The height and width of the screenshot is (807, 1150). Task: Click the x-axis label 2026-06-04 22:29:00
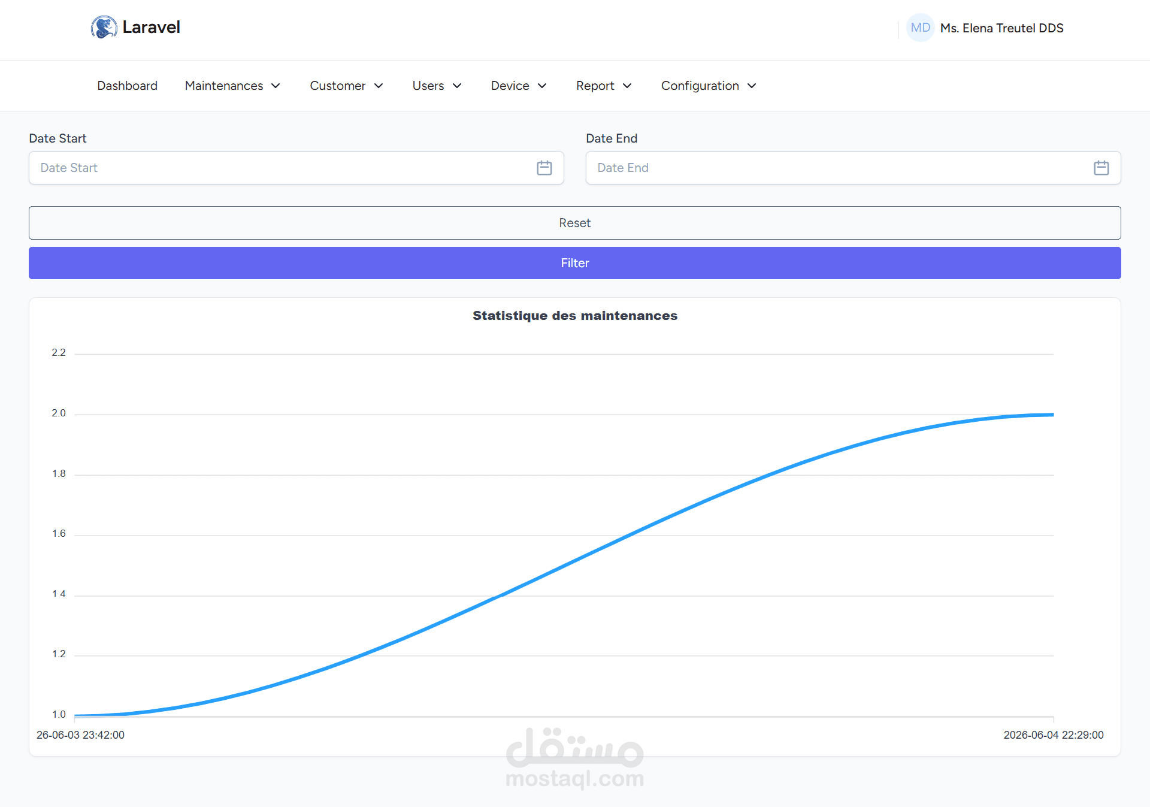pos(1054,735)
